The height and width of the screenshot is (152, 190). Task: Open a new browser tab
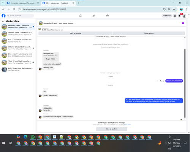79,3
